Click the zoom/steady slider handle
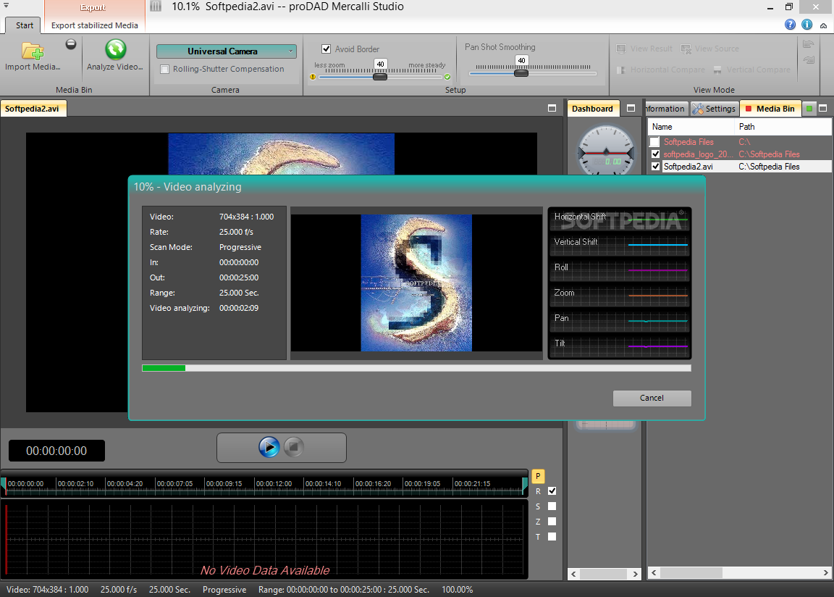 (x=380, y=77)
